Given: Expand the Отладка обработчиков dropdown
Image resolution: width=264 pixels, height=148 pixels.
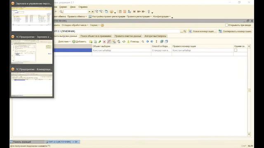Looking at the screenshot, I should (75, 25).
